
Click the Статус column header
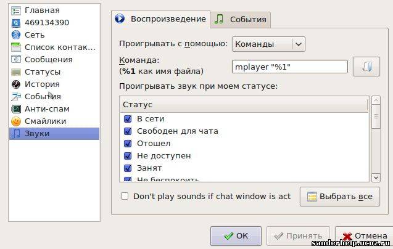pyautogui.click(x=244, y=105)
